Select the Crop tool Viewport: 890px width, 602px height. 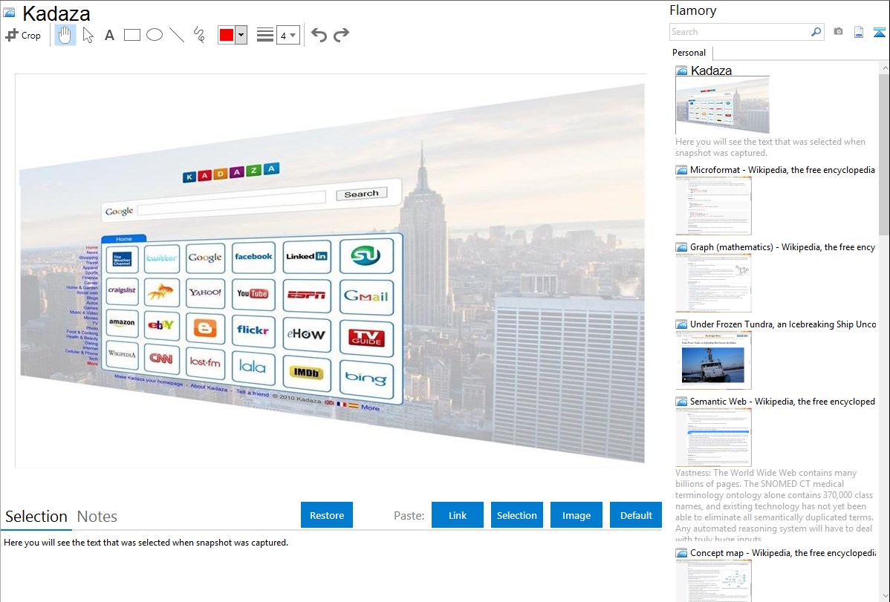tap(23, 35)
